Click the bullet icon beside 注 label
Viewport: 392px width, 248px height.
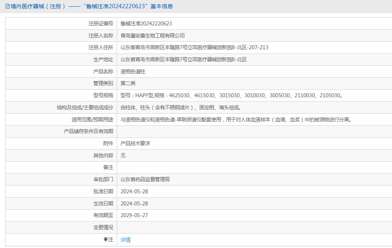coord(105,239)
